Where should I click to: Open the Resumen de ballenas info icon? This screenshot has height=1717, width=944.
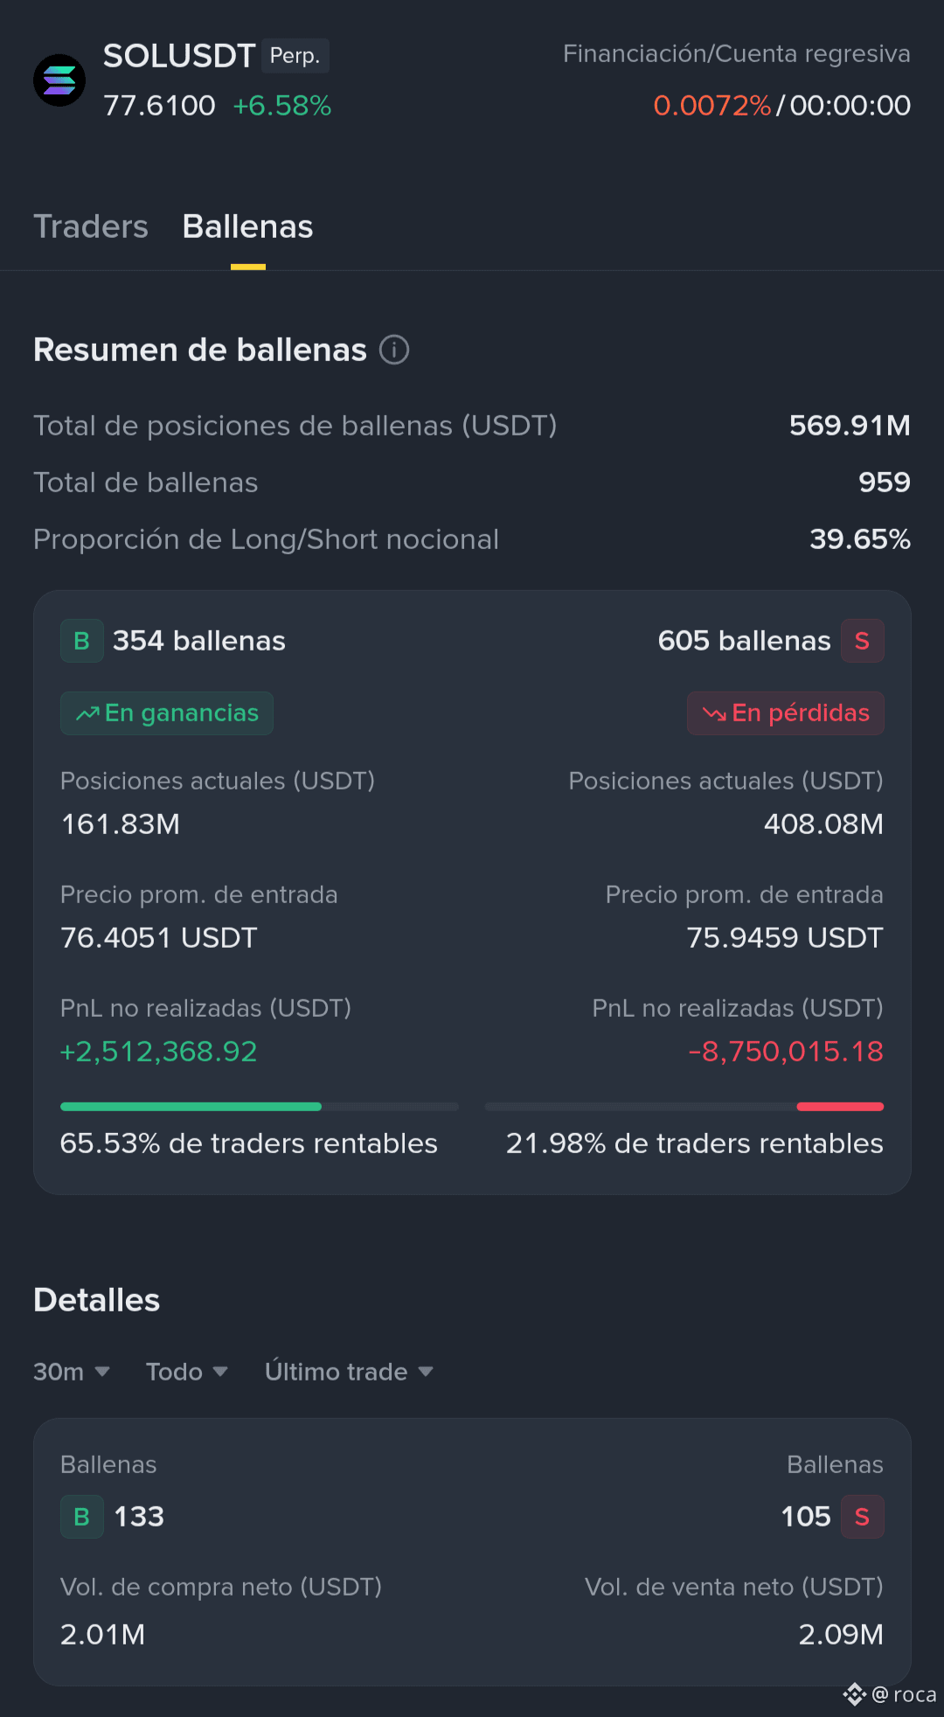coord(394,350)
